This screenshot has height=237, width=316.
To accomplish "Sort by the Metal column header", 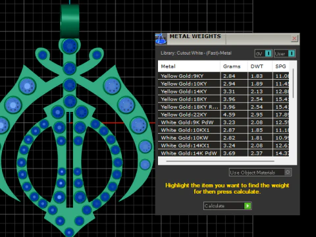I will coord(189,66).
